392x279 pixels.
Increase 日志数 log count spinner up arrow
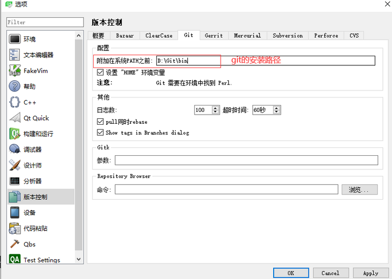point(215,108)
